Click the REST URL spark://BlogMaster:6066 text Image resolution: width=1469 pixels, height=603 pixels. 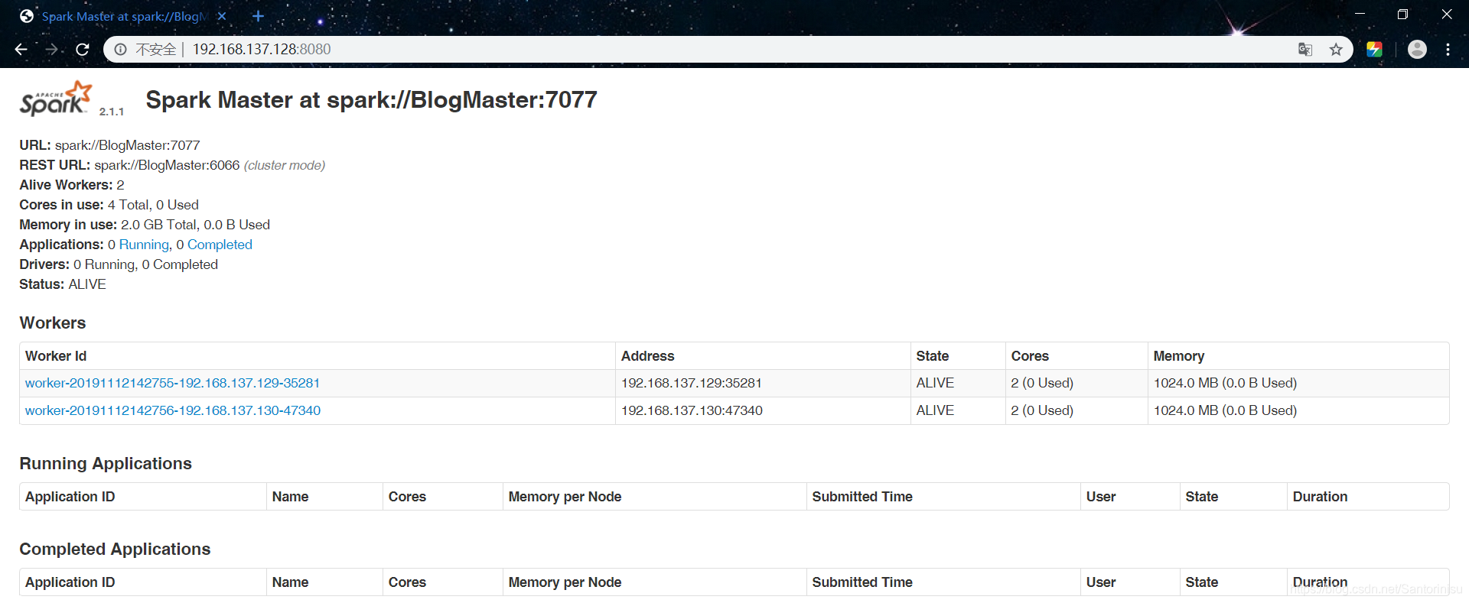click(x=167, y=165)
